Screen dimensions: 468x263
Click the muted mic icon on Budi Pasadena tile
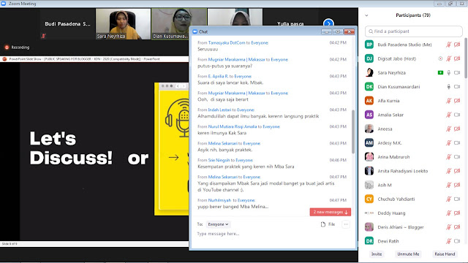44,36
